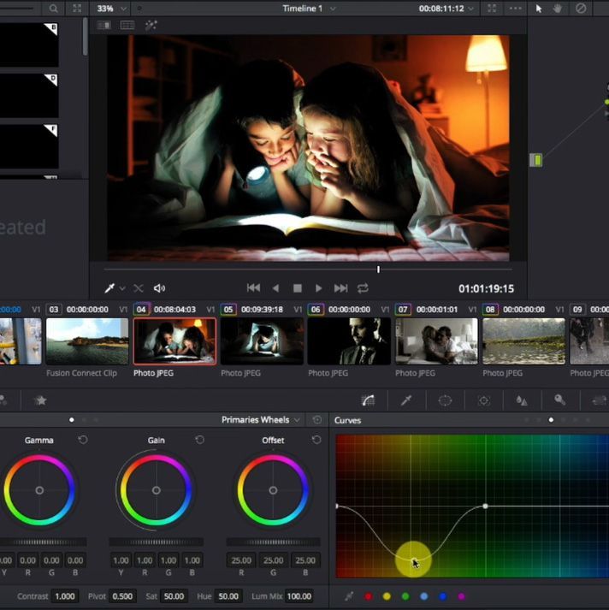Mute the viewer audio speaker
The width and height of the screenshot is (609, 610).
pos(159,288)
